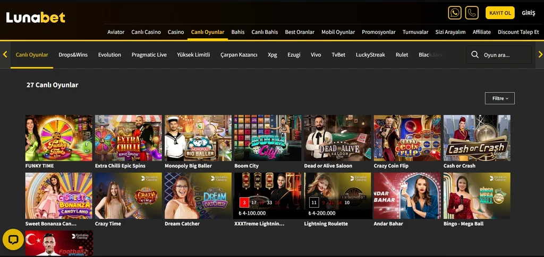Open the Bahis menu item
This screenshot has width=544, height=257.
click(x=238, y=32)
